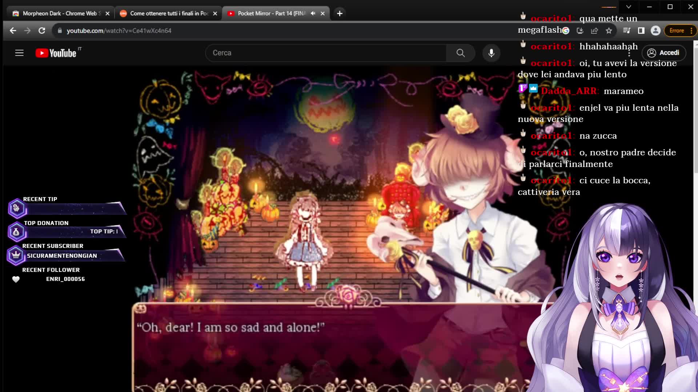698x392 pixels.
Task: Close the Pocket Mirror tab
Action: [322, 13]
